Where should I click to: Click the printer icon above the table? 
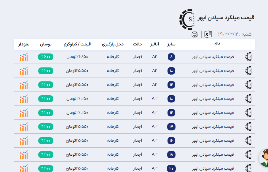pyautogui.click(x=194, y=34)
